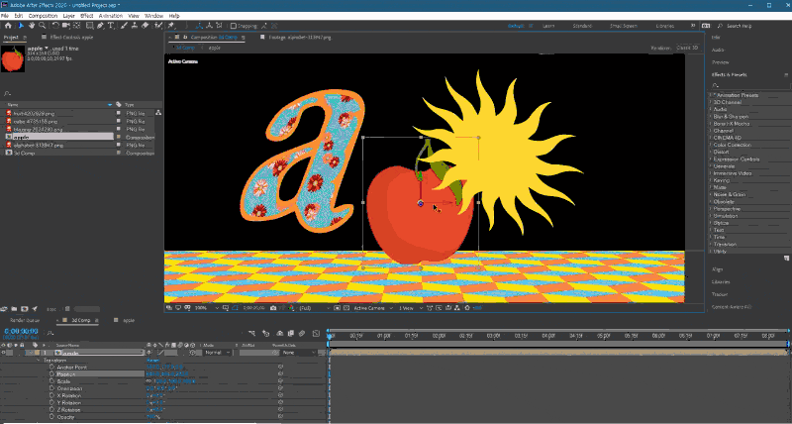Select the 3d Comp item in Project panel
792x424 pixels.
click(x=22, y=154)
